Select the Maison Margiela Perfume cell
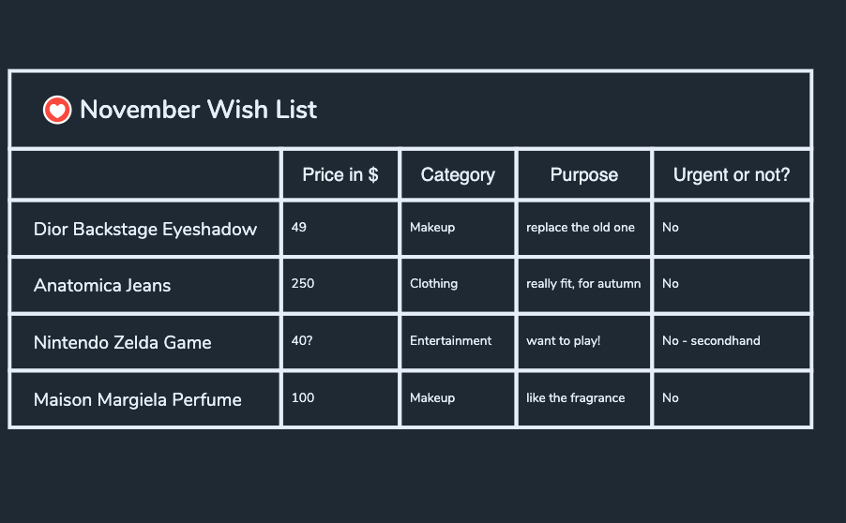Image resolution: width=846 pixels, height=523 pixels. point(138,399)
